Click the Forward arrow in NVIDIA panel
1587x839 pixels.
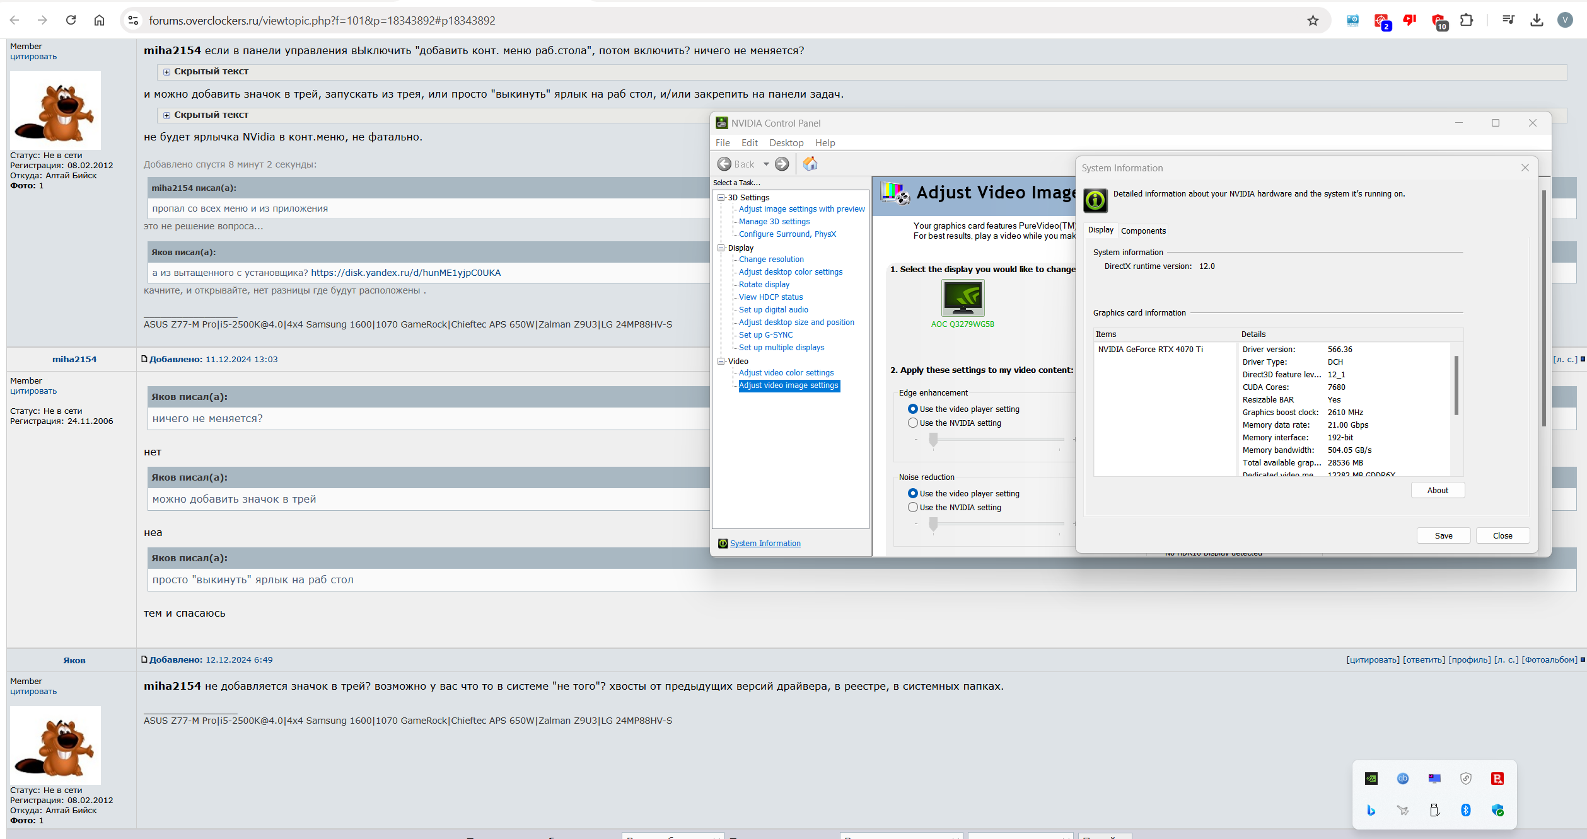[782, 164]
